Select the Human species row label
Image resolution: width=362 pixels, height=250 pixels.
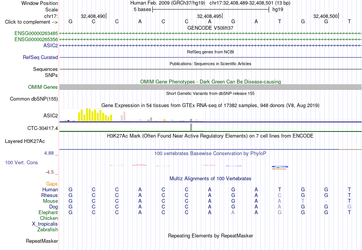[50, 189]
